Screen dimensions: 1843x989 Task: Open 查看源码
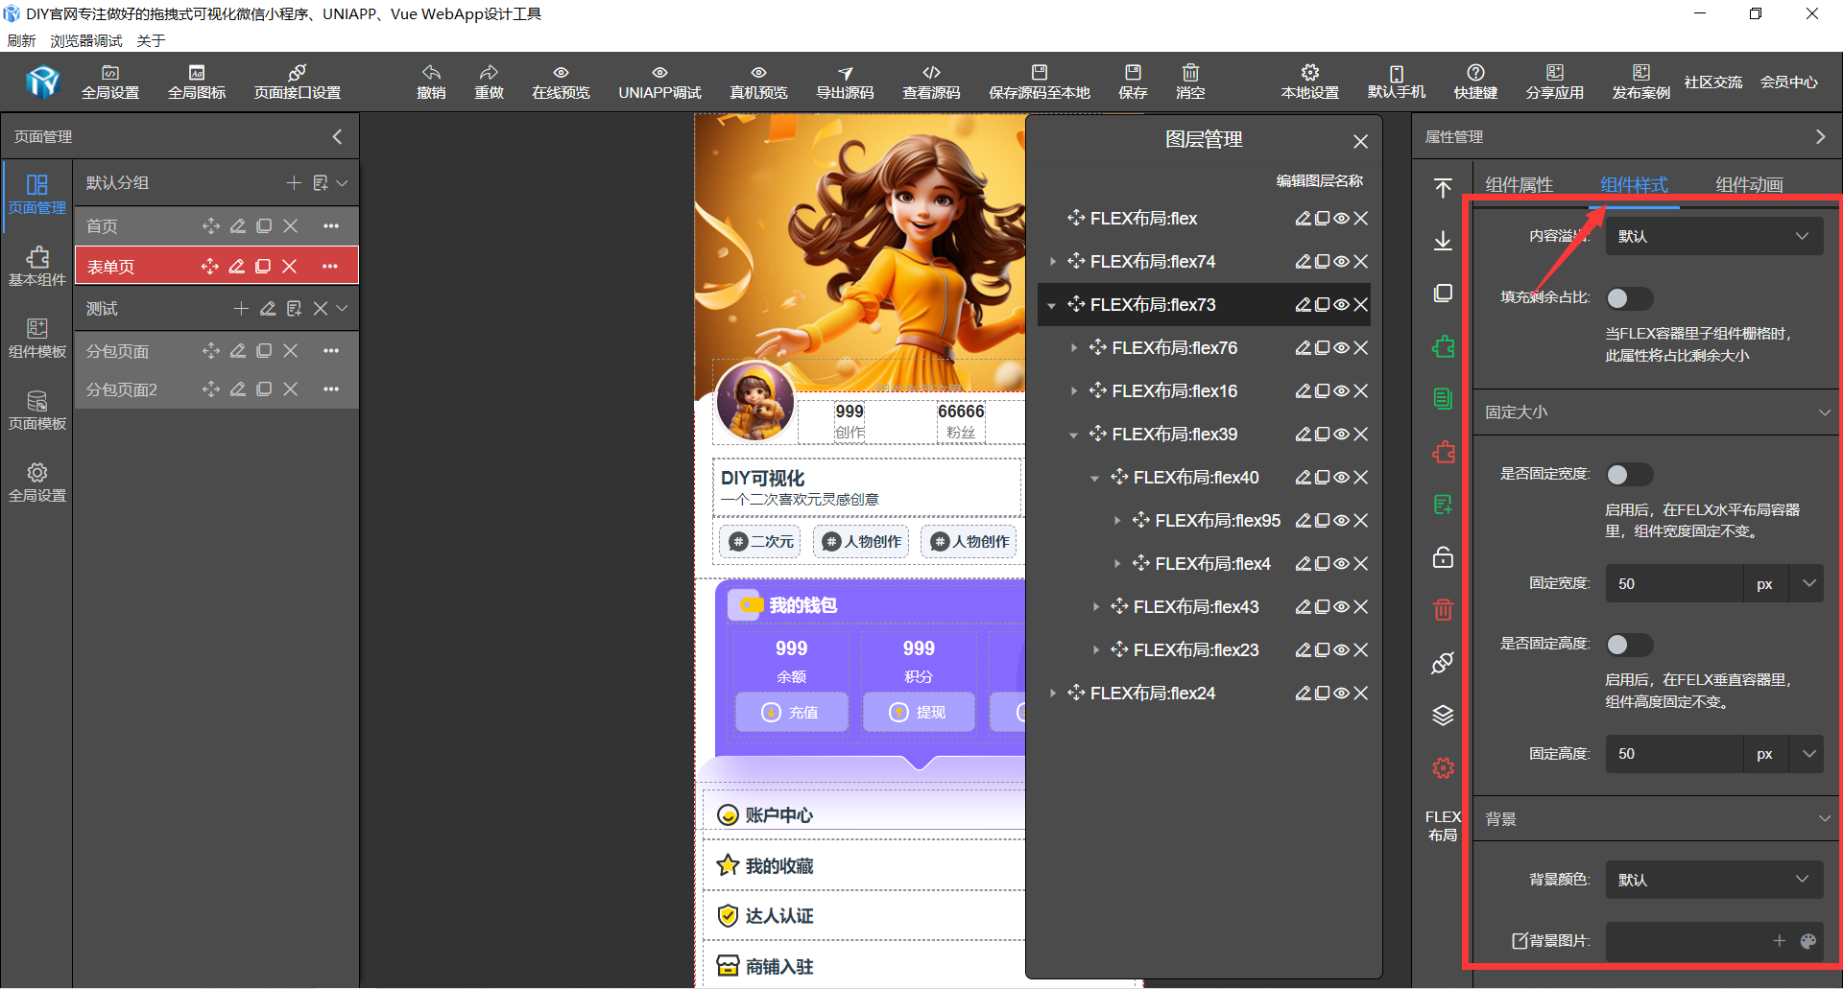pos(931,82)
